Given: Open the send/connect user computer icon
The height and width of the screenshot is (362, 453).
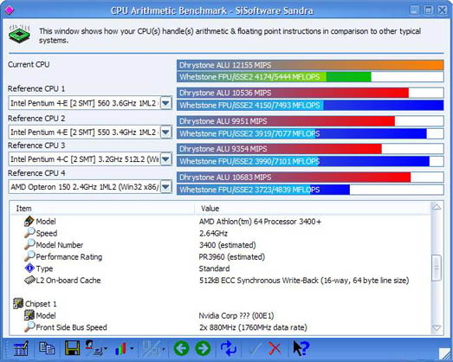Looking at the screenshot, I should pyautogui.click(x=94, y=347).
